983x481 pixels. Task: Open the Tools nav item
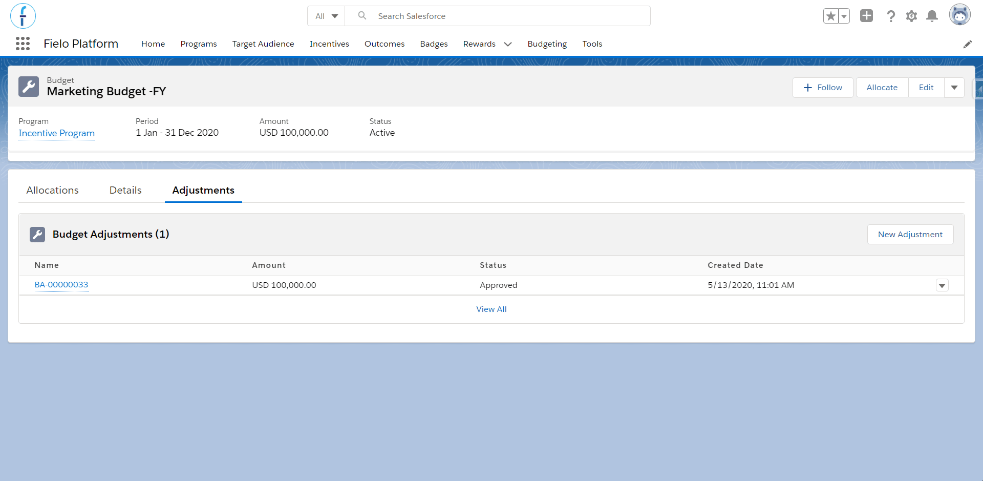tap(592, 44)
